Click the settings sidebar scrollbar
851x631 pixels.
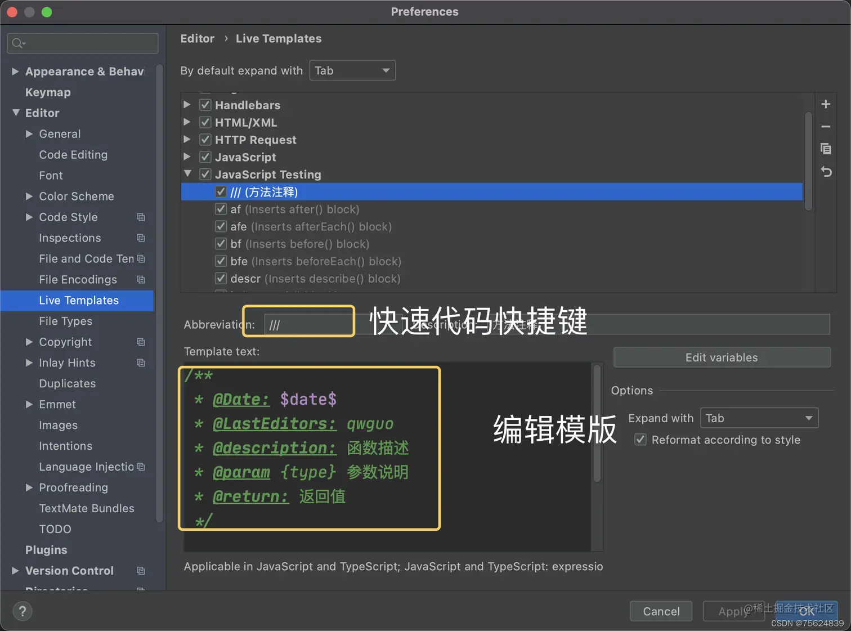[159, 294]
